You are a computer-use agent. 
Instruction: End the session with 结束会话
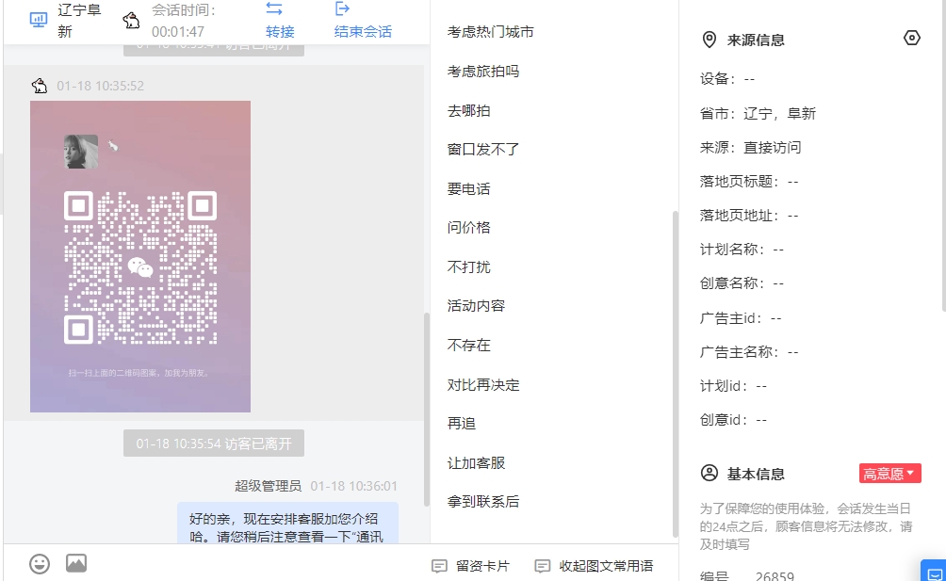coord(363,31)
